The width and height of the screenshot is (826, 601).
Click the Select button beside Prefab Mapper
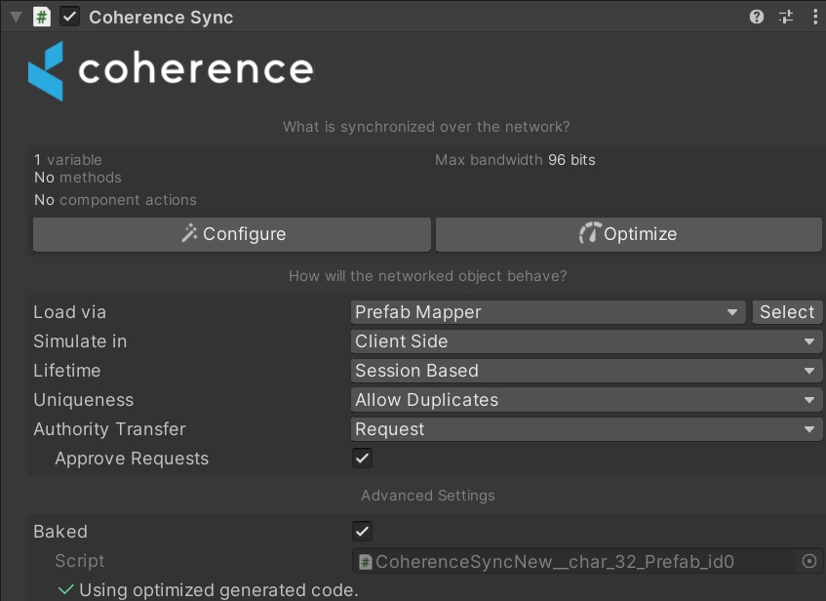(787, 312)
